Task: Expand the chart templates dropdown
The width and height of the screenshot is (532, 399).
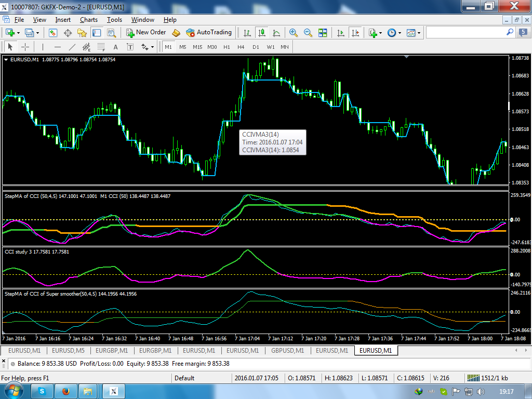Action: pos(419,33)
